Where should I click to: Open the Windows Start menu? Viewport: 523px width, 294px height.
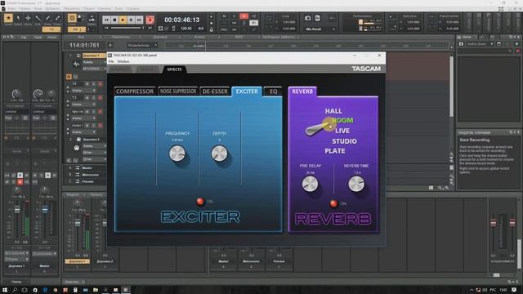[x=5, y=290]
